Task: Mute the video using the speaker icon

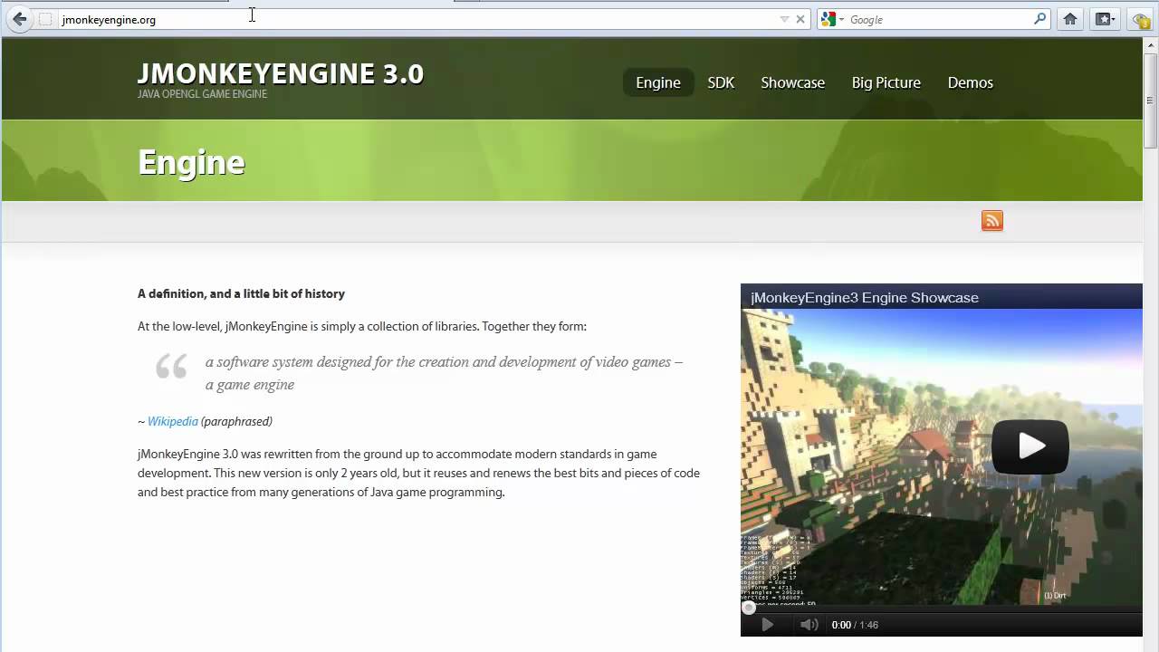Action: pos(809,624)
